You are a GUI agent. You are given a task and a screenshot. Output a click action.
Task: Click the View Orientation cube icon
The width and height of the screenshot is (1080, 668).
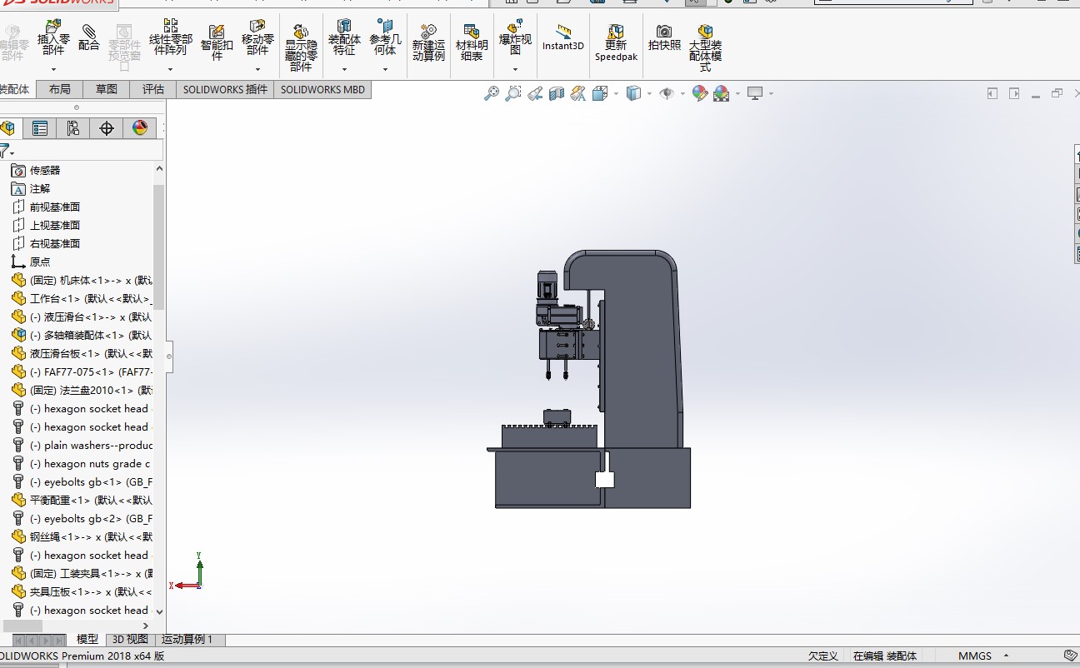(x=600, y=93)
